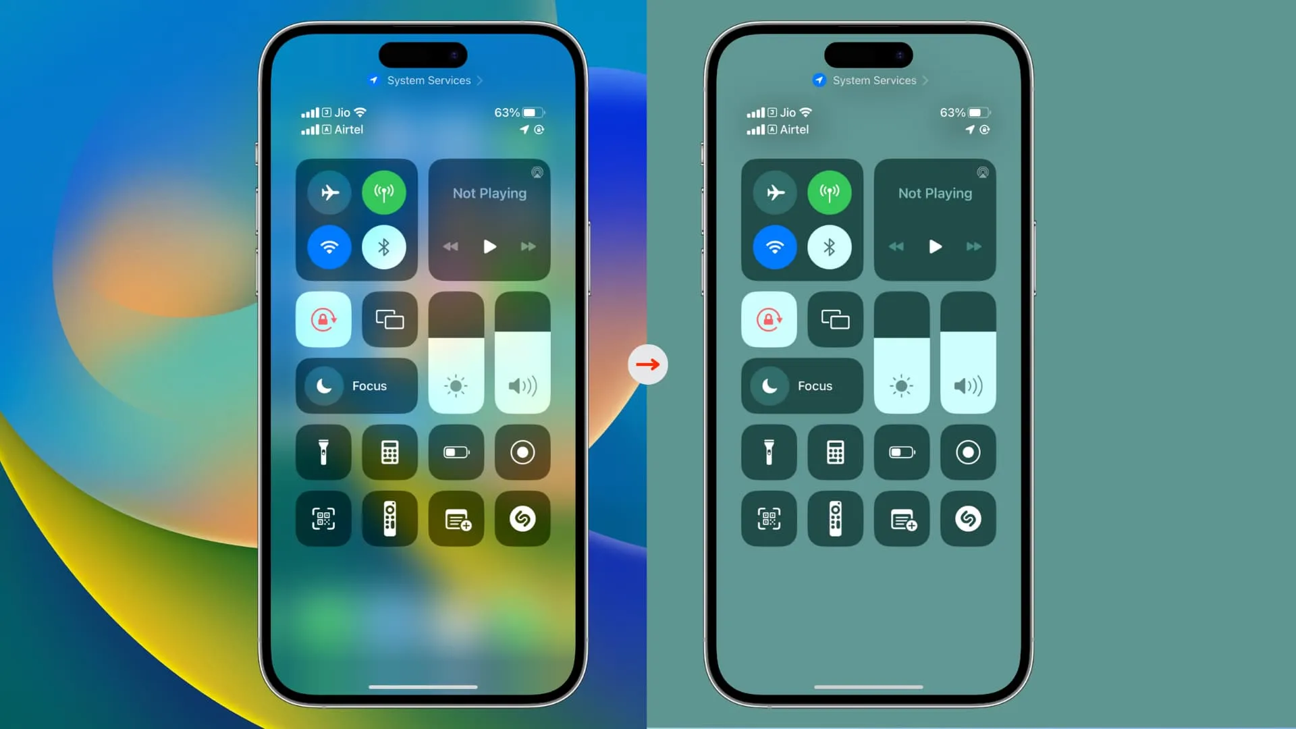Open Shazam music recognition

(x=522, y=519)
